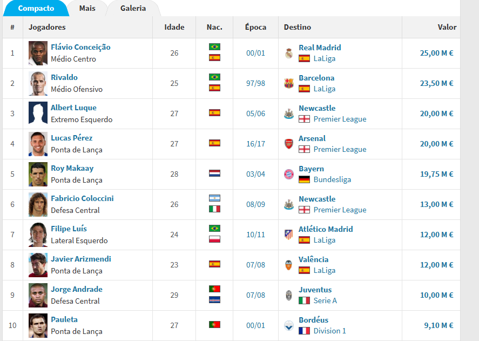Click the Valor column header
This screenshot has width=479, height=341.
pyautogui.click(x=447, y=27)
